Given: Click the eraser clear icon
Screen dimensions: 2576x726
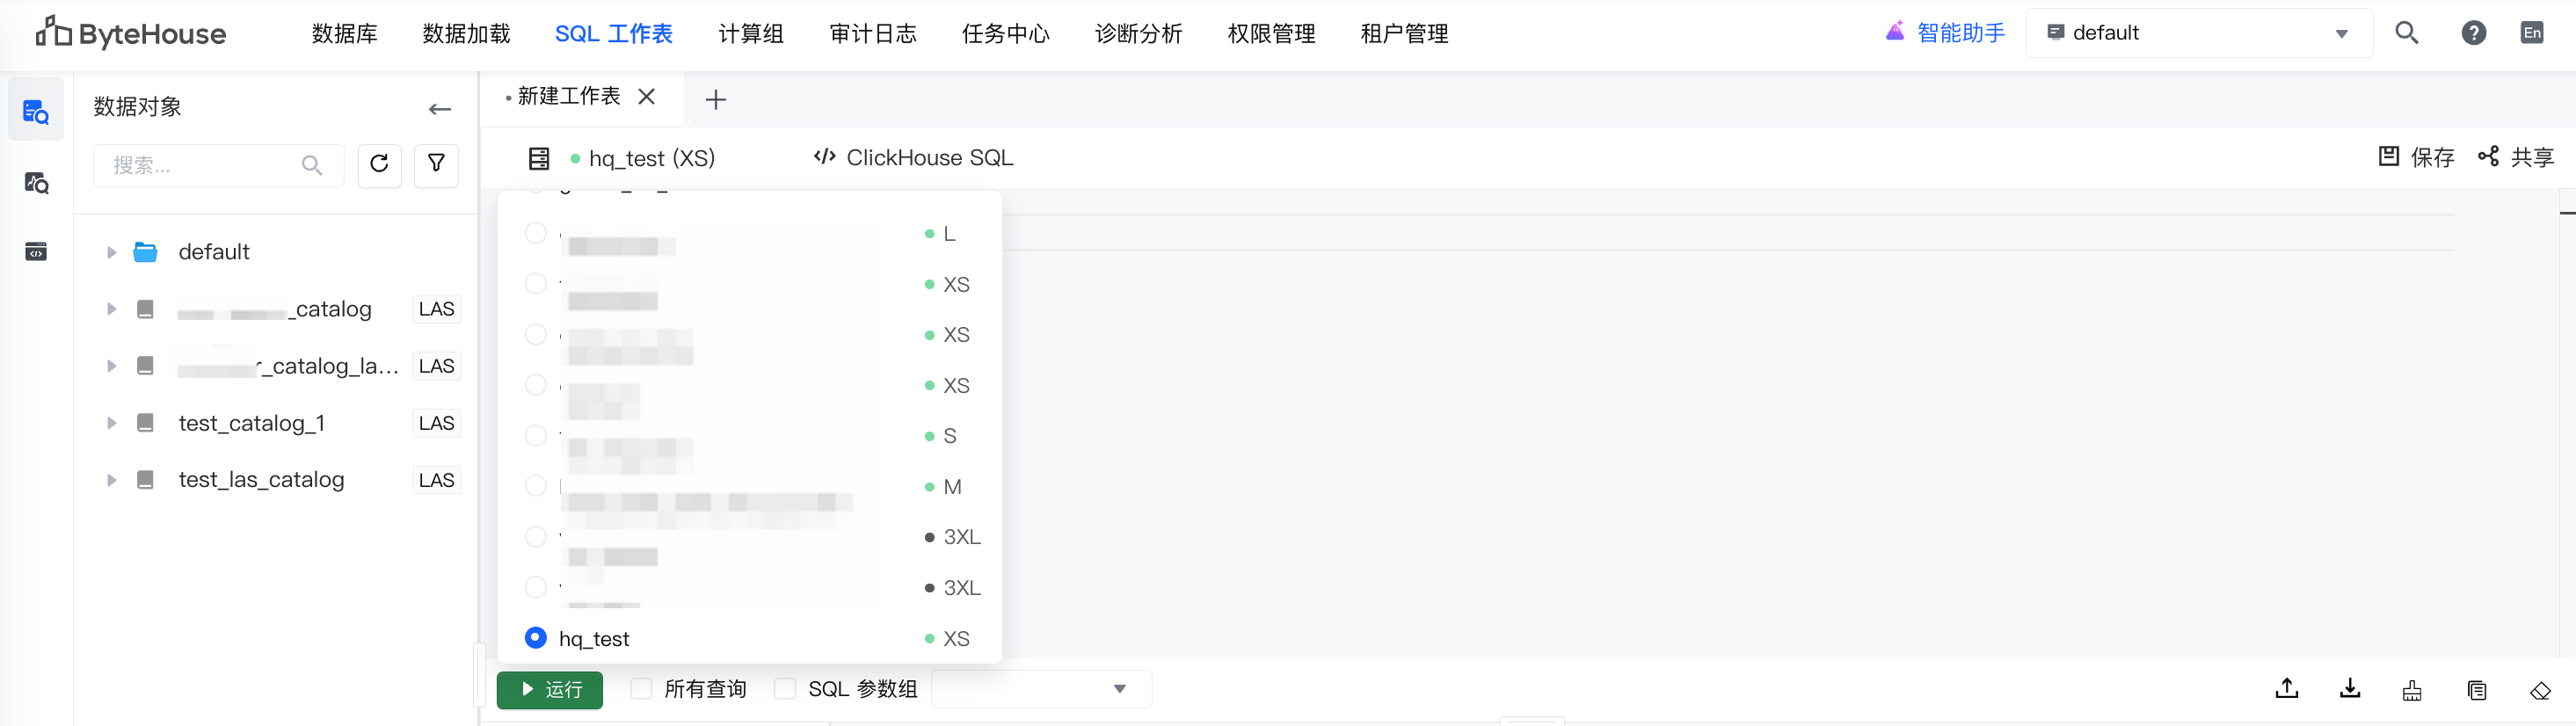Looking at the screenshot, I should tap(2540, 690).
